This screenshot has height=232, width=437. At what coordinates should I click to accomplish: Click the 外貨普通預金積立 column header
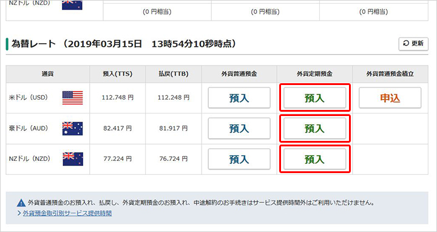coord(390,74)
